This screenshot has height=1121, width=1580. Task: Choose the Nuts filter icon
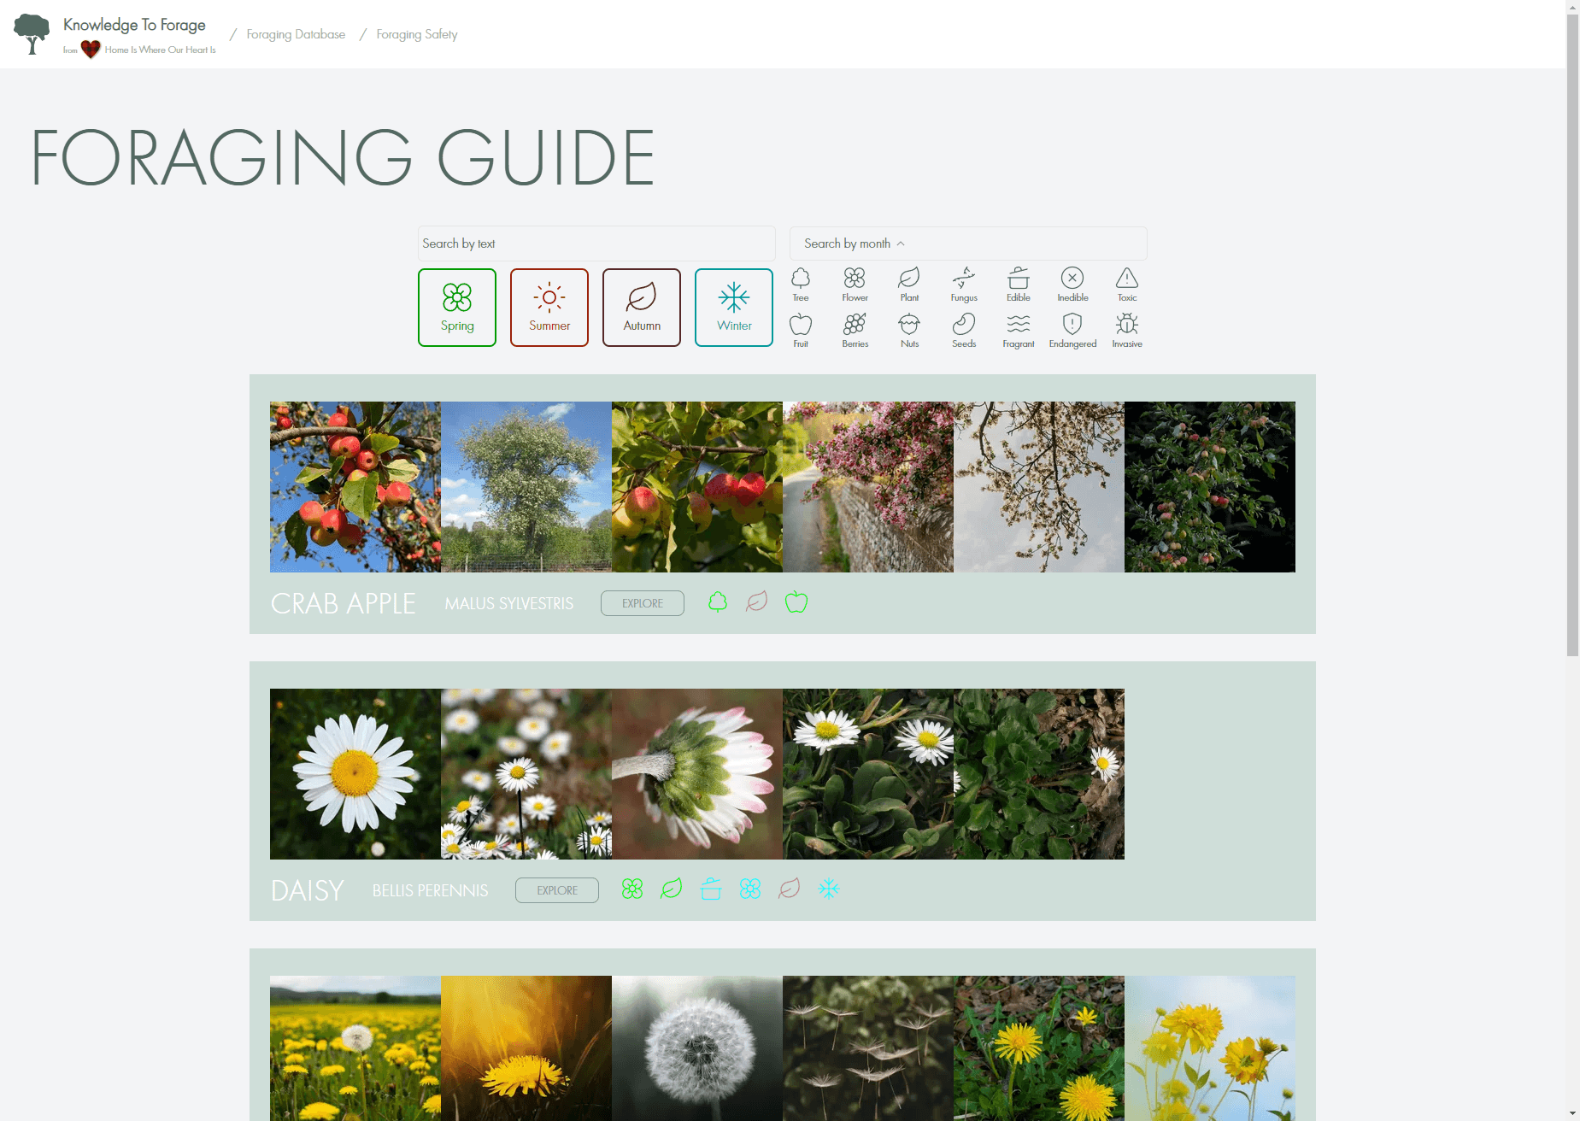point(909,331)
